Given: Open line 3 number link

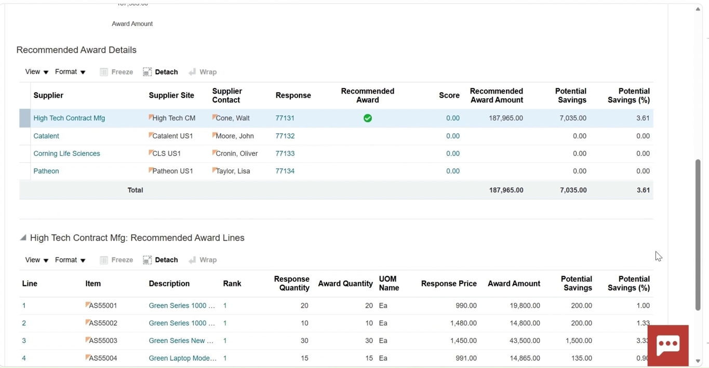Looking at the screenshot, I should point(24,340).
